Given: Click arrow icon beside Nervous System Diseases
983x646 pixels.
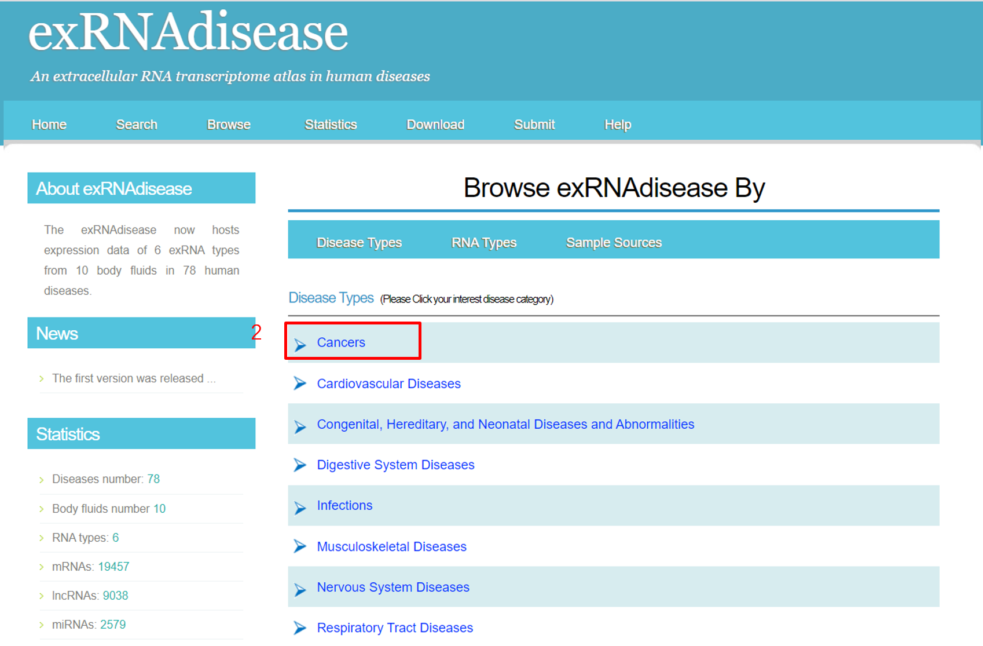Looking at the screenshot, I should [x=300, y=589].
